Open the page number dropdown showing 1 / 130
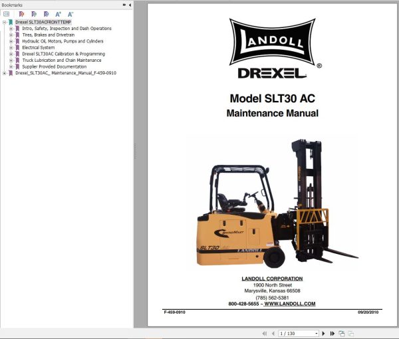 click(317, 334)
